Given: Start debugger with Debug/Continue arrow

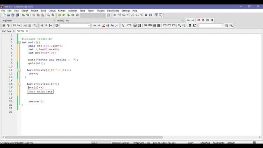Looking at the screenshot, I should 115,15.
